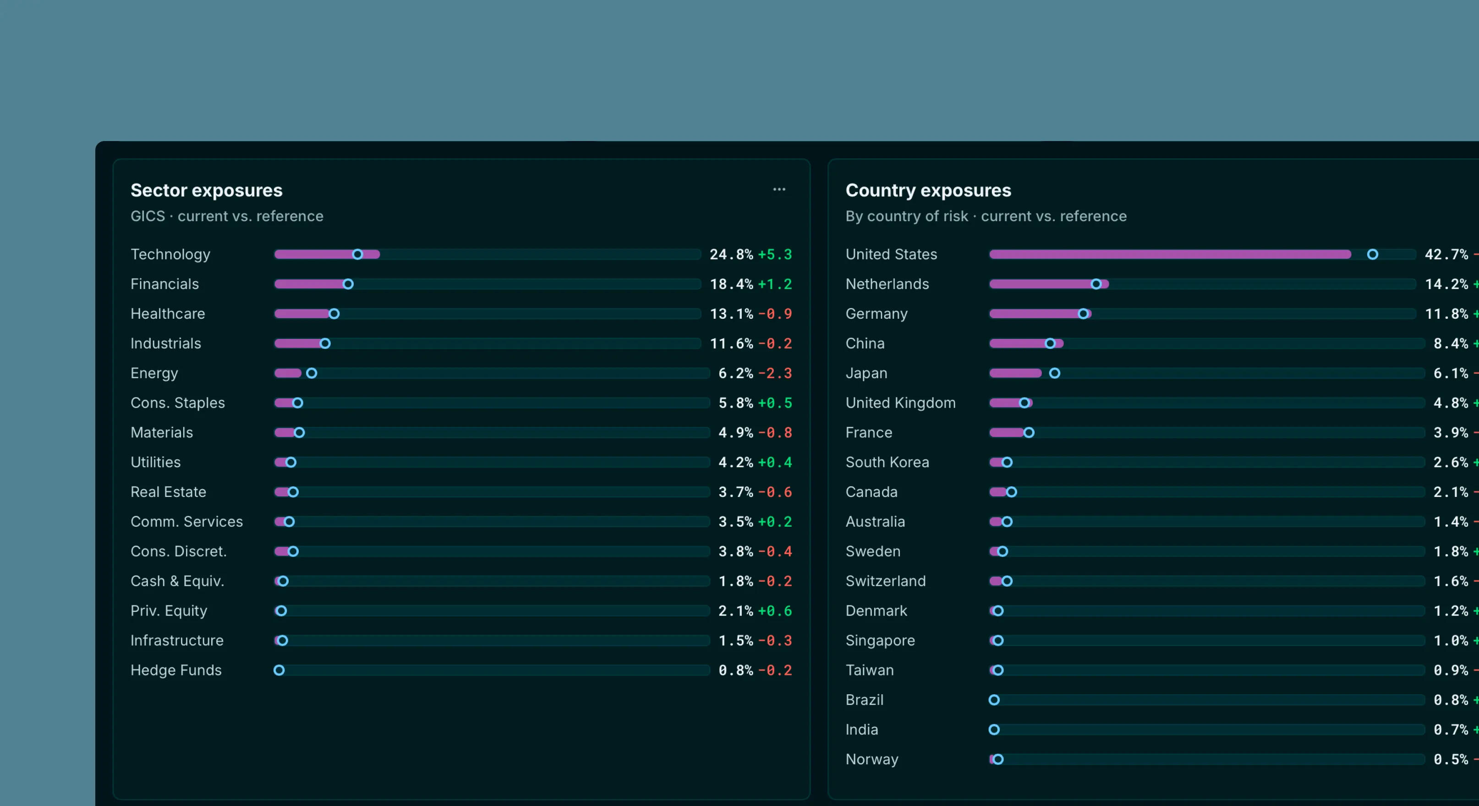Click the Priv. Equity +0.6 delta
This screenshot has height=806, width=1479.
pyautogui.click(x=774, y=611)
